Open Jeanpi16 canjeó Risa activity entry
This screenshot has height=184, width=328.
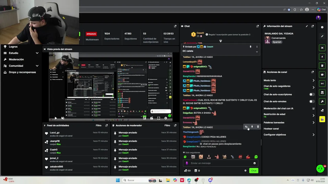[x=76, y=143]
